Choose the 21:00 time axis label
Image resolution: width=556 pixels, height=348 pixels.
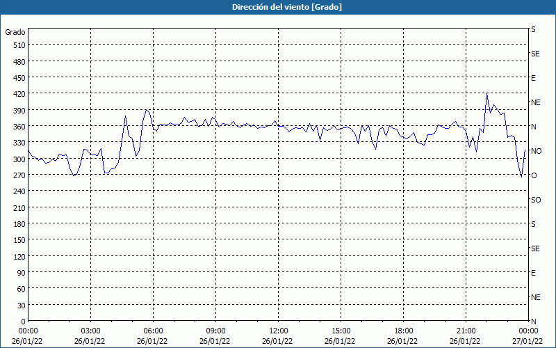(x=466, y=331)
